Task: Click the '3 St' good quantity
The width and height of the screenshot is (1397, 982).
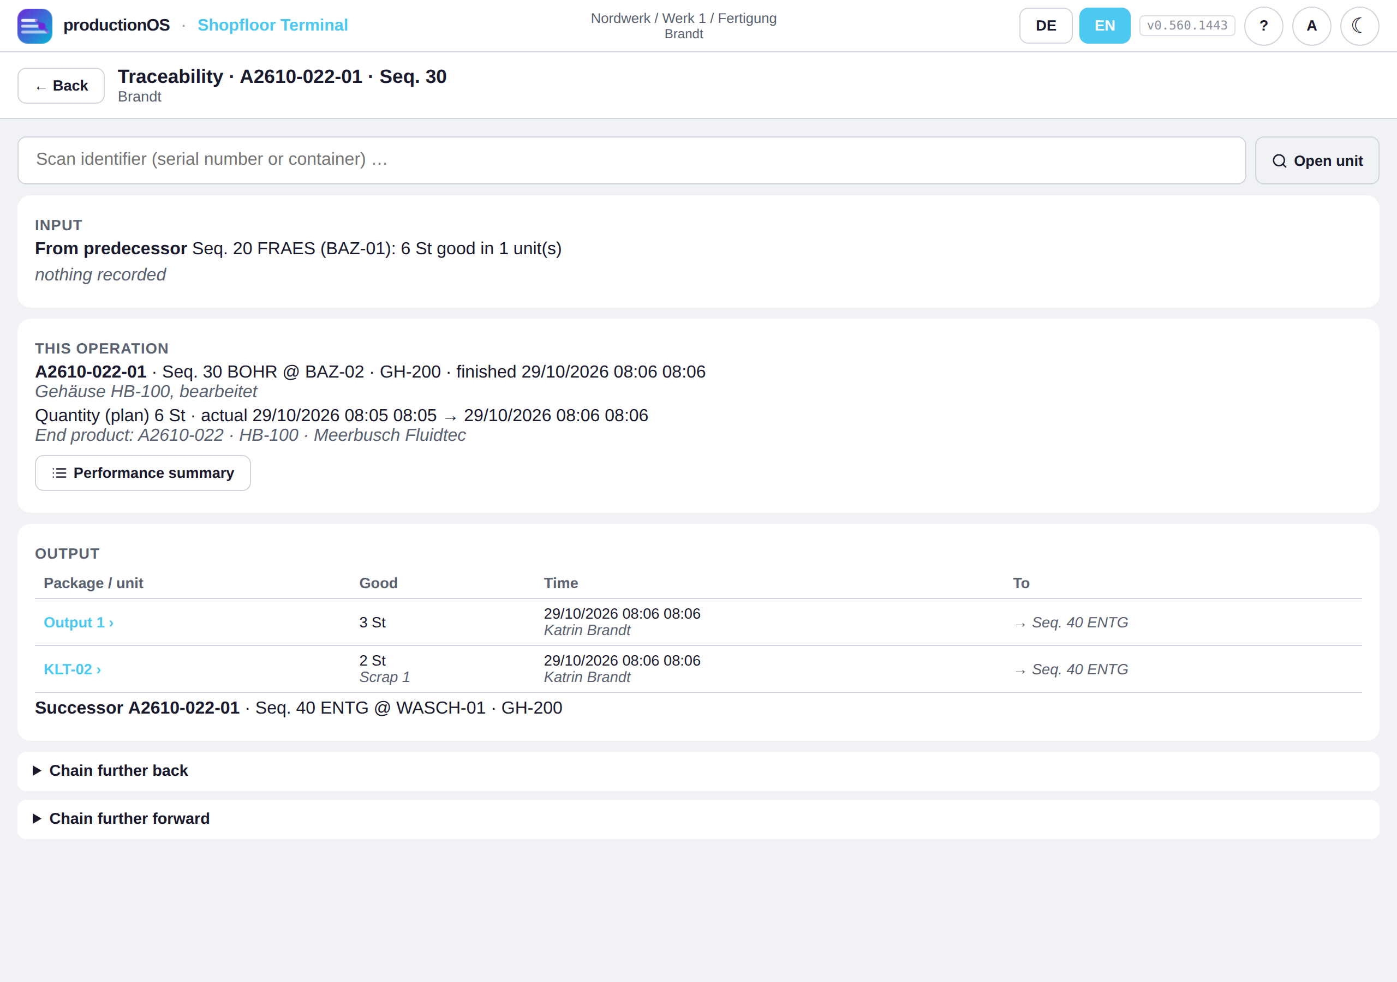Action: [x=372, y=622]
